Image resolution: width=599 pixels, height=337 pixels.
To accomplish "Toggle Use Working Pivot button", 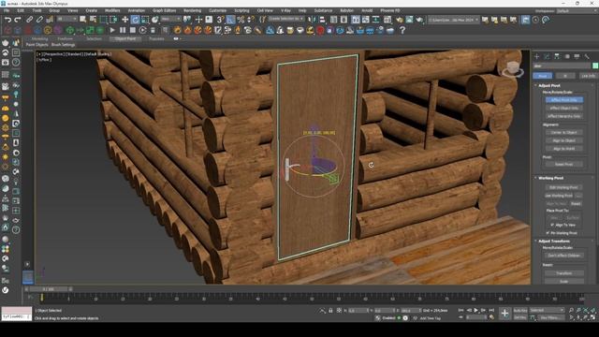I will (559, 196).
